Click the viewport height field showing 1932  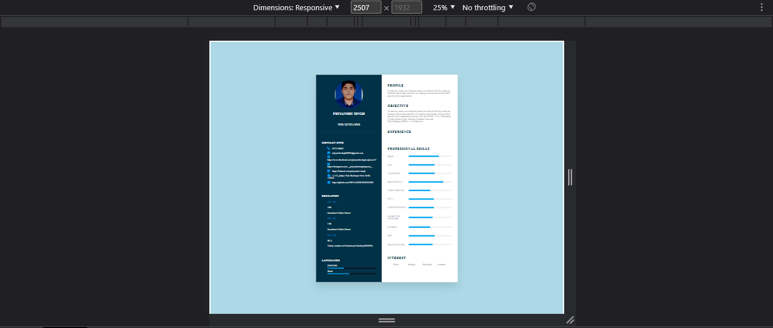[407, 7]
